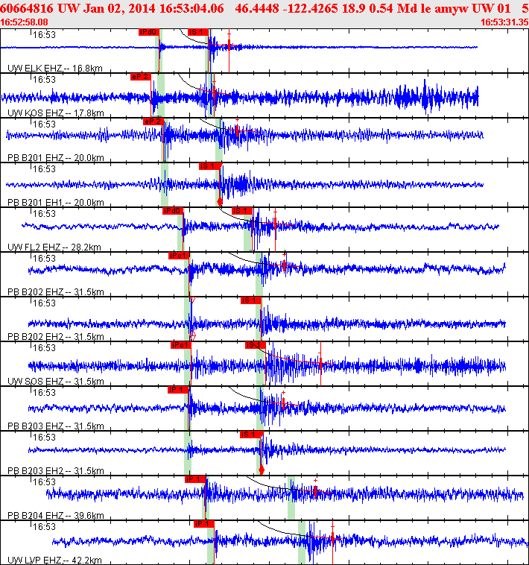Select the iPc1 pick on SOS trace
The width and height of the screenshot is (529, 565).
181,345
